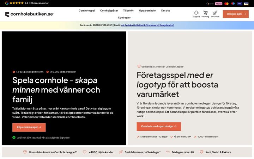This screenshot has width=254, height=159.
Task: Click the 14 dagars returrätt text
Action: pos(183,152)
